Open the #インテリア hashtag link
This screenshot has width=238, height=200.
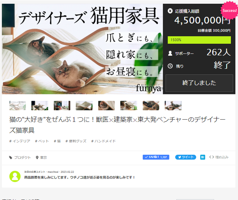pos(20,141)
